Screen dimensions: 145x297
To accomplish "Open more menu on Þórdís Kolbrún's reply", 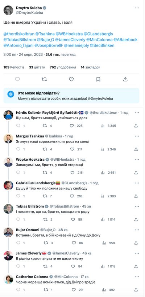I will coord(137,113).
